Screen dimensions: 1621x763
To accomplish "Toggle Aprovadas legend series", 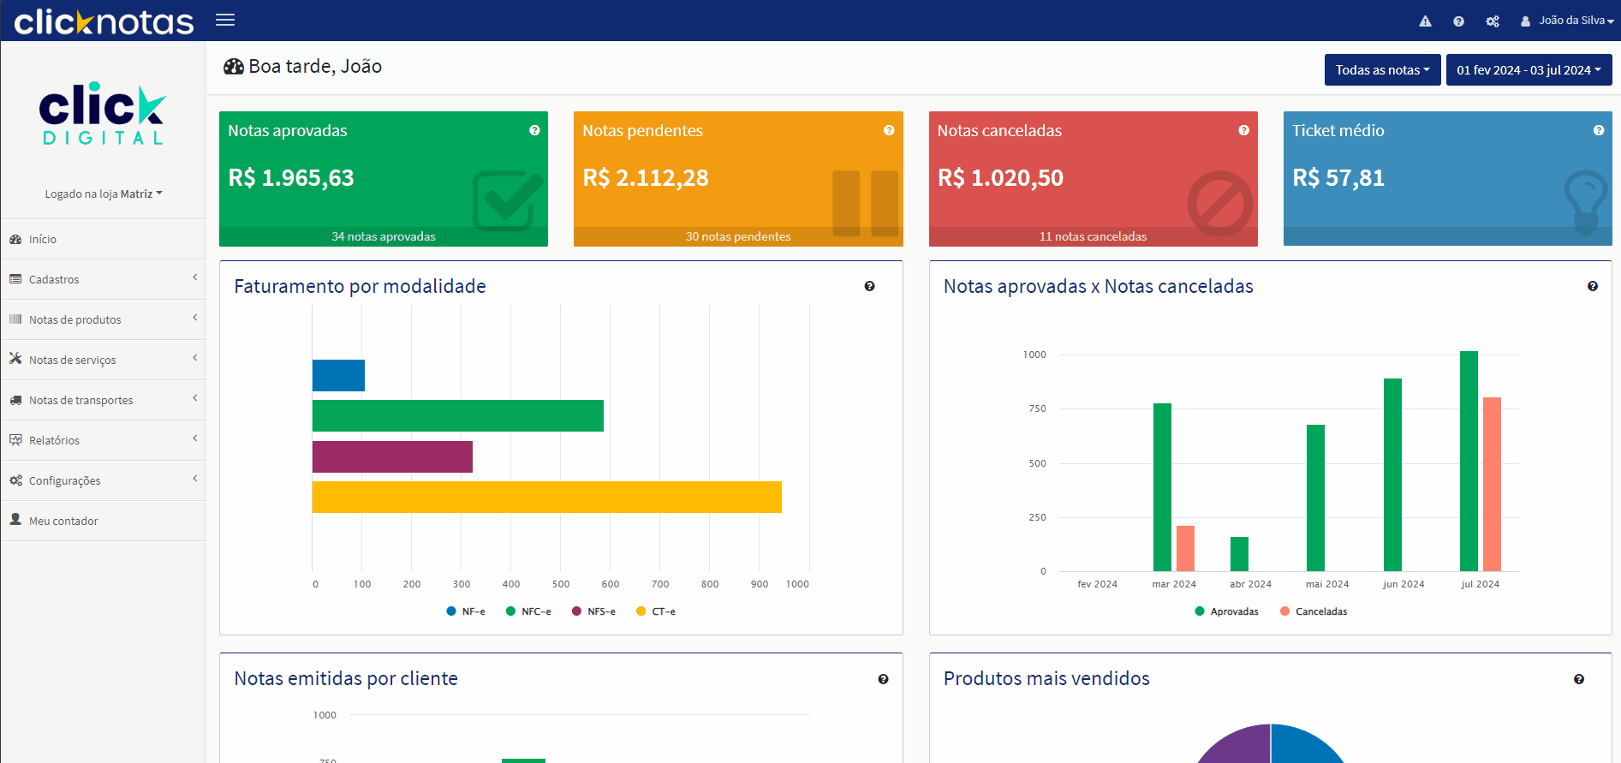I will 1226,611.
